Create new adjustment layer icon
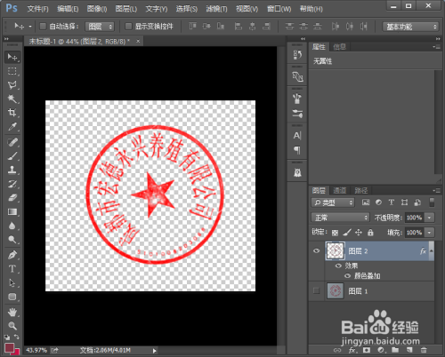 [381, 350]
